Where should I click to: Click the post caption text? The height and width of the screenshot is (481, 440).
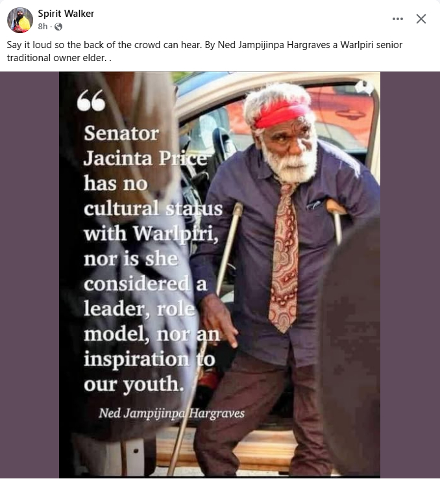(204, 51)
